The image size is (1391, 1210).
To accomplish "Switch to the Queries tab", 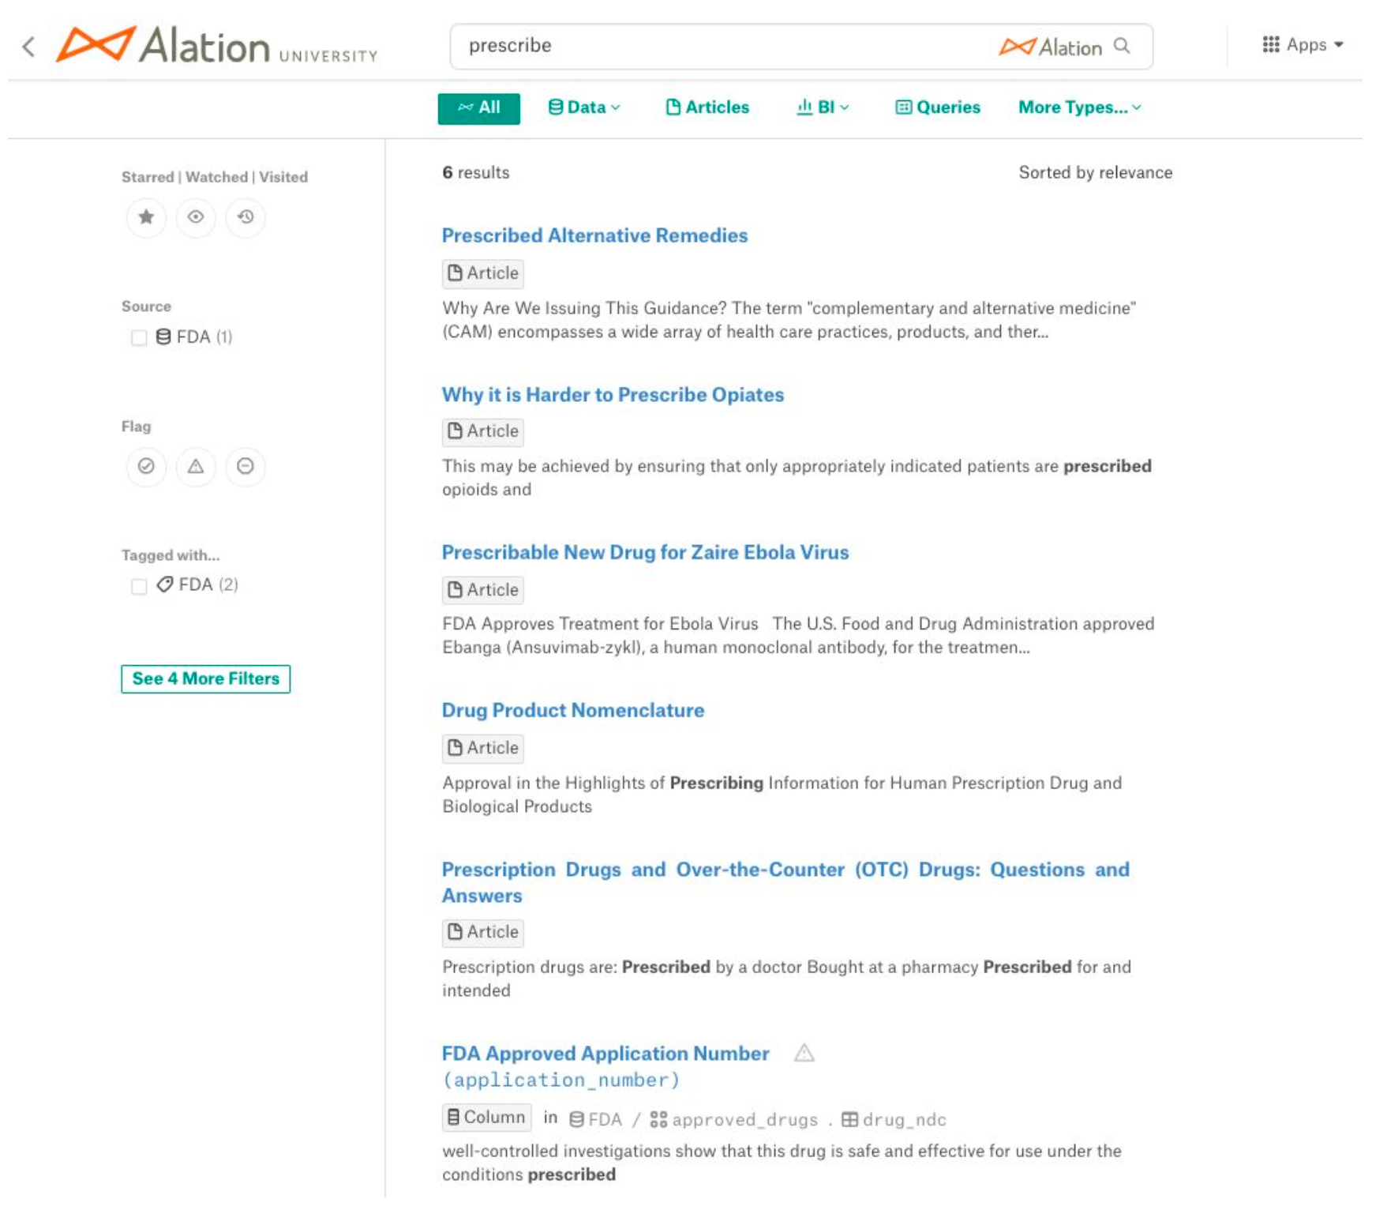I will [x=938, y=107].
